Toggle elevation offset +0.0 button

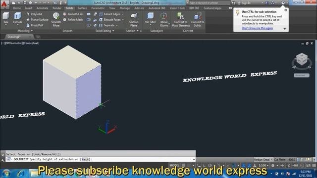[295, 166]
